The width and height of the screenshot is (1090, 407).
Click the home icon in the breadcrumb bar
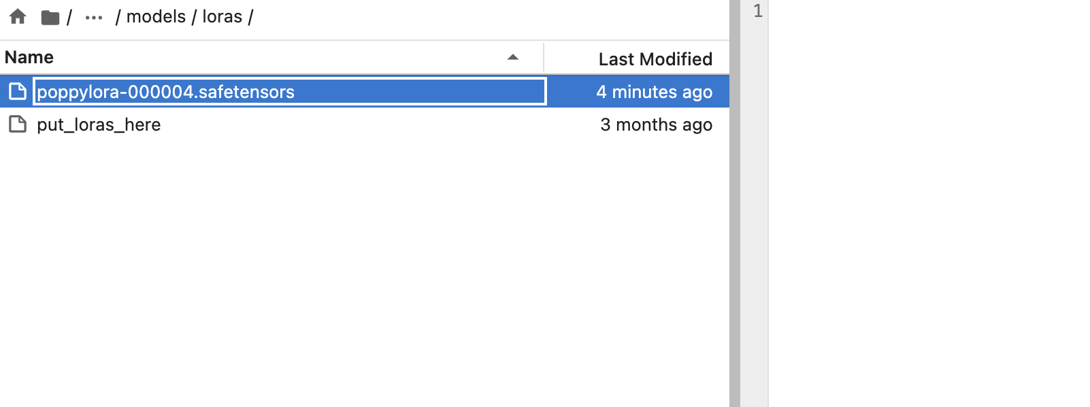pyautogui.click(x=18, y=16)
